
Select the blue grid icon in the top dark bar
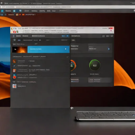click(x=20, y=11)
